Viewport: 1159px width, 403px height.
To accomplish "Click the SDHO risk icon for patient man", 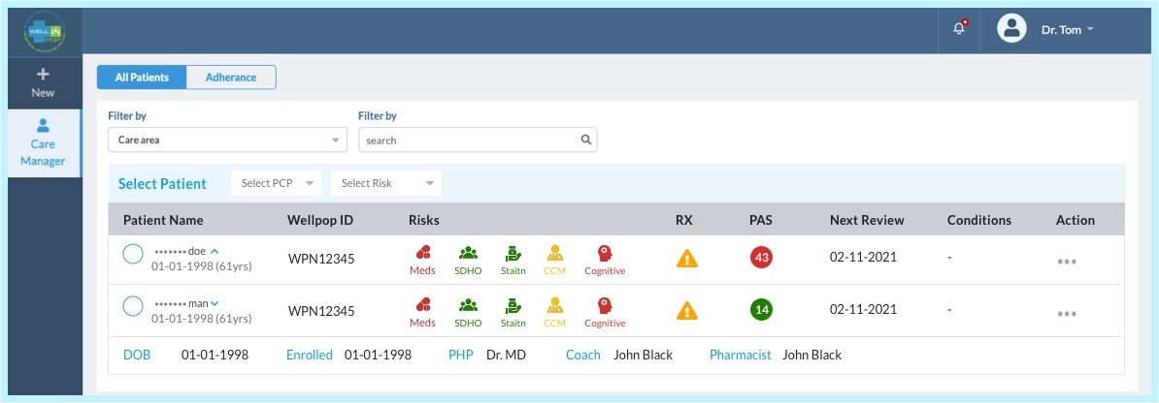I will pos(468,305).
